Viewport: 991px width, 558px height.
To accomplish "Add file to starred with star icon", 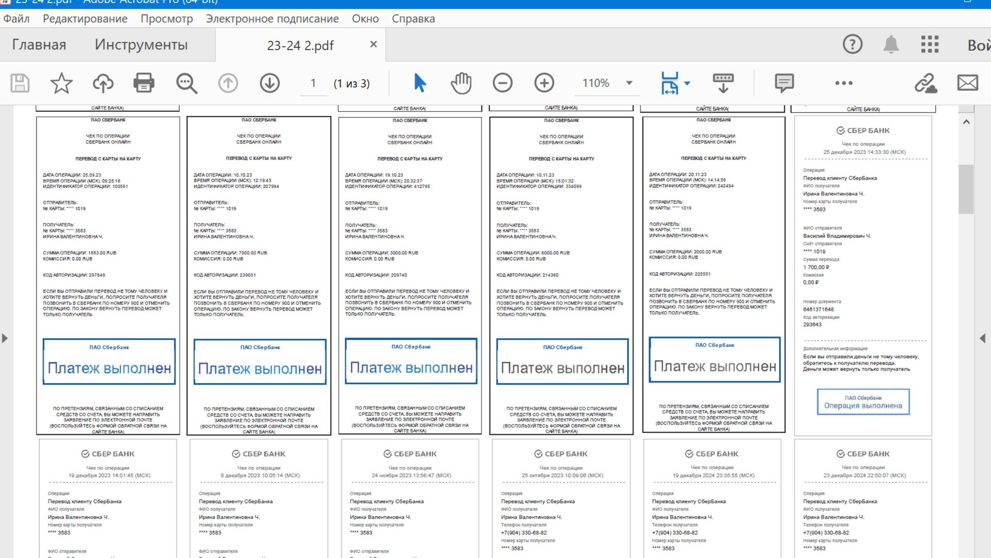I will 61,83.
